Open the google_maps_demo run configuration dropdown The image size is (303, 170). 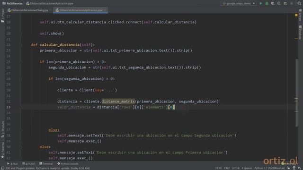[x=239, y=3]
